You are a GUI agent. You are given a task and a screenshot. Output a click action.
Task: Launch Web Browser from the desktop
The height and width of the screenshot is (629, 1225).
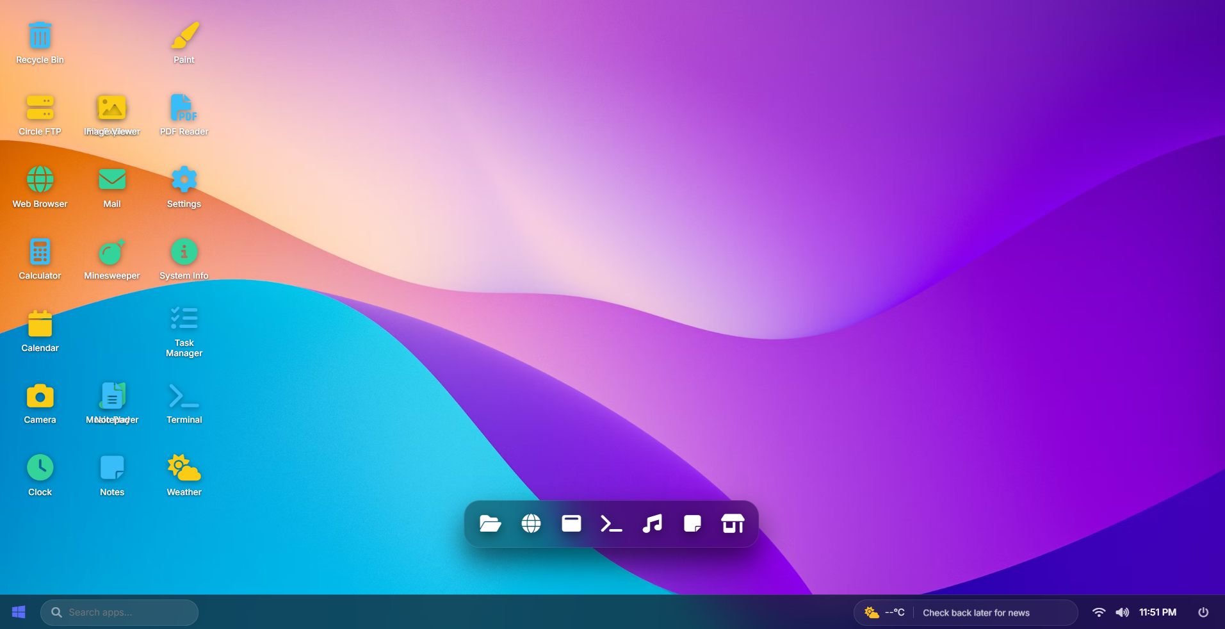click(40, 186)
